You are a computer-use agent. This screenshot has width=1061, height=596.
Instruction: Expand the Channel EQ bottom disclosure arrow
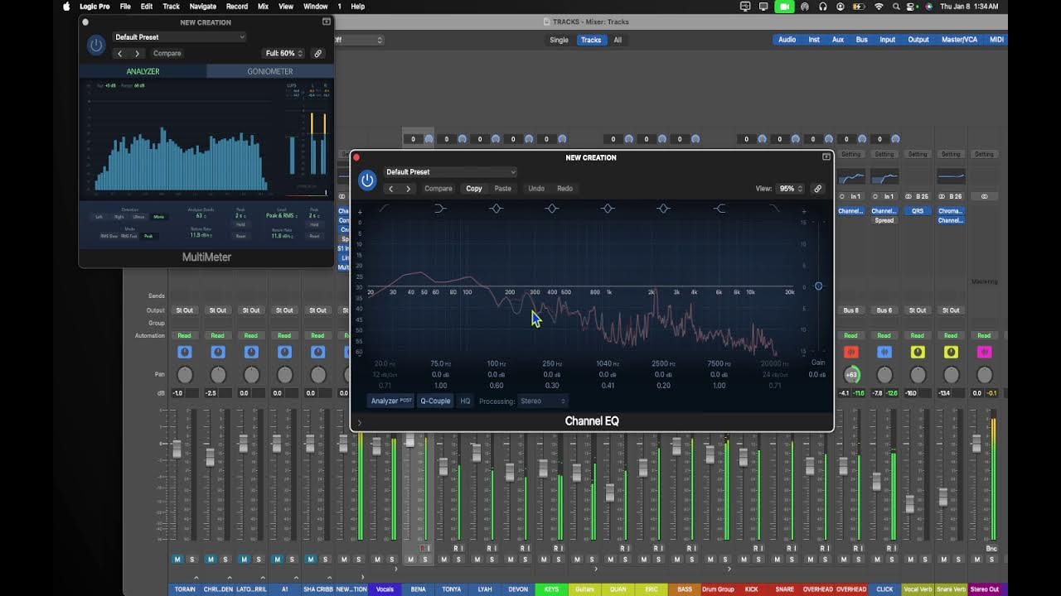(x=359, y=422)
